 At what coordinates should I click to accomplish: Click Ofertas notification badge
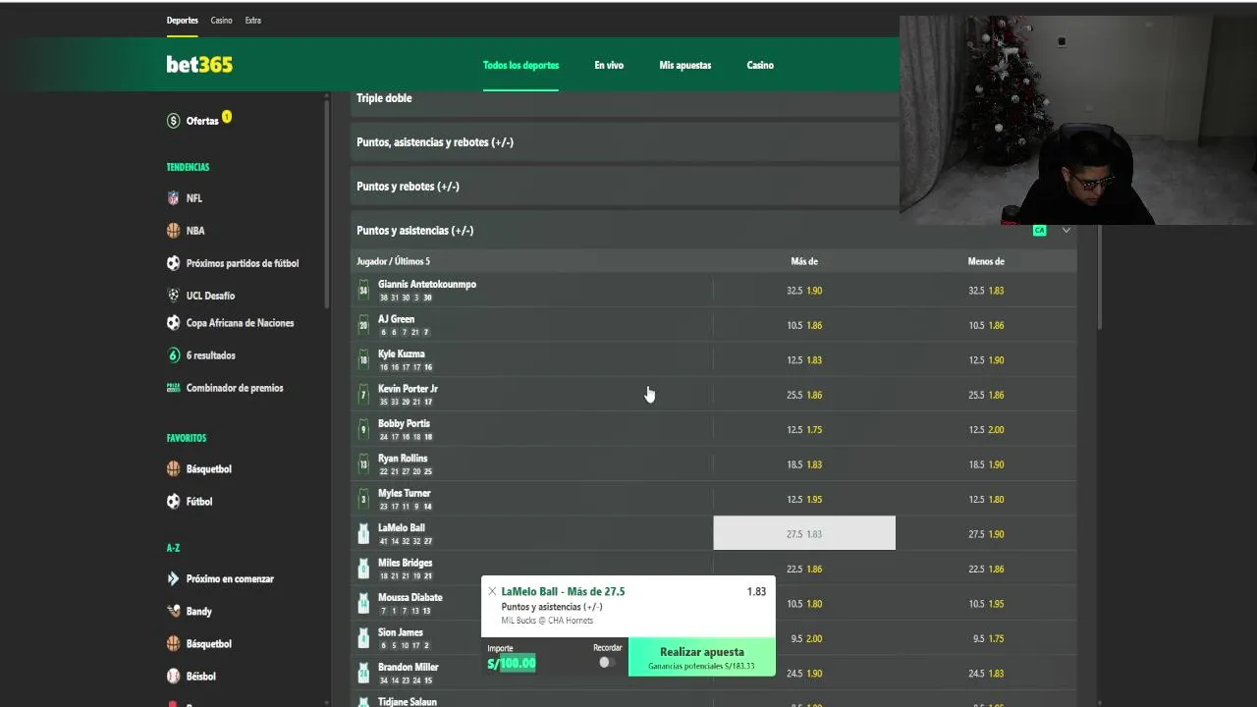pos(227,117)
